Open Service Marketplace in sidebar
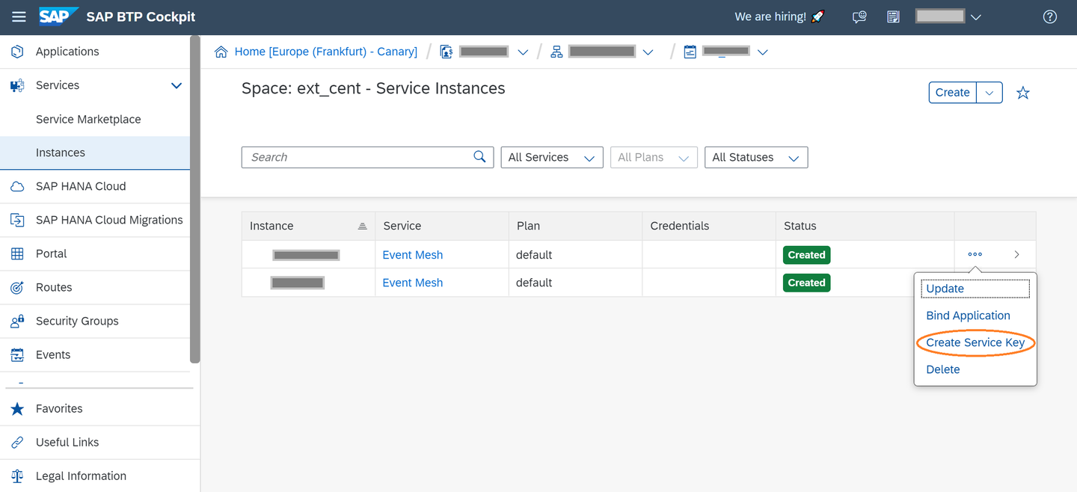Image resolution: width=1077 pixels, height=492 pixels. 88,119
